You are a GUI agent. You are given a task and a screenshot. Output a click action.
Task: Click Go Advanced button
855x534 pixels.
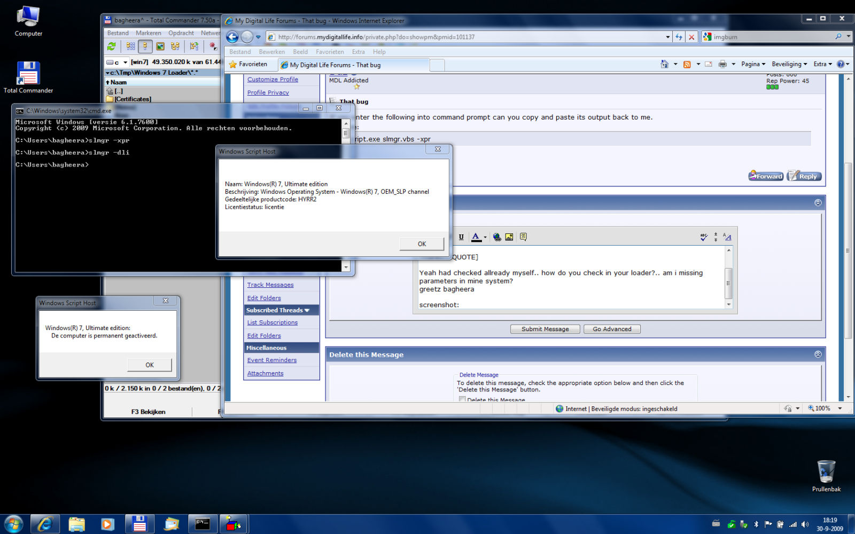(x=612, y=329)
